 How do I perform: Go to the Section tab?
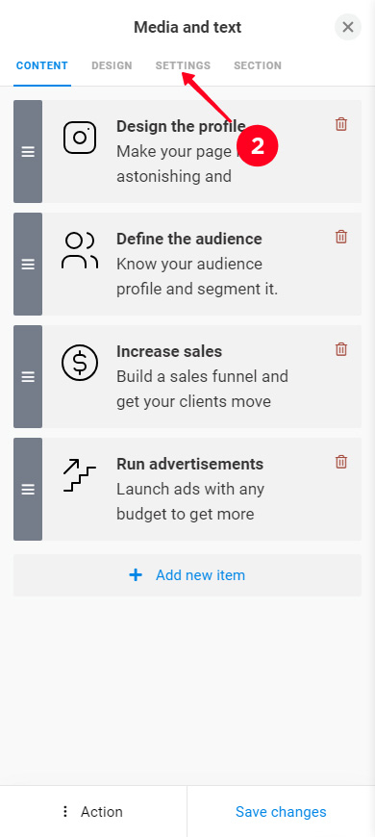pyautogui.click(x=258, y=65)
